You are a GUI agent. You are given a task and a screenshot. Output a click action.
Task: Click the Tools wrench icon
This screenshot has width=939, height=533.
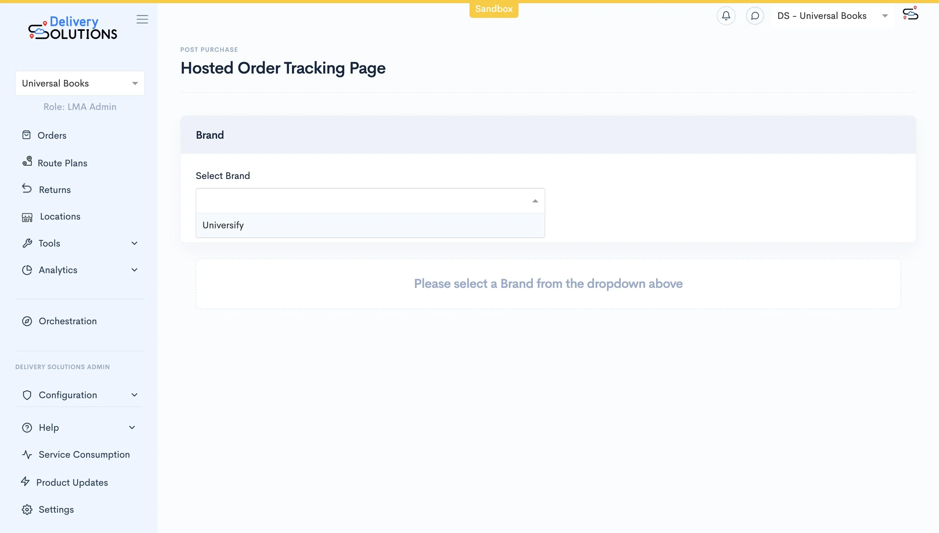click(27, 243)
